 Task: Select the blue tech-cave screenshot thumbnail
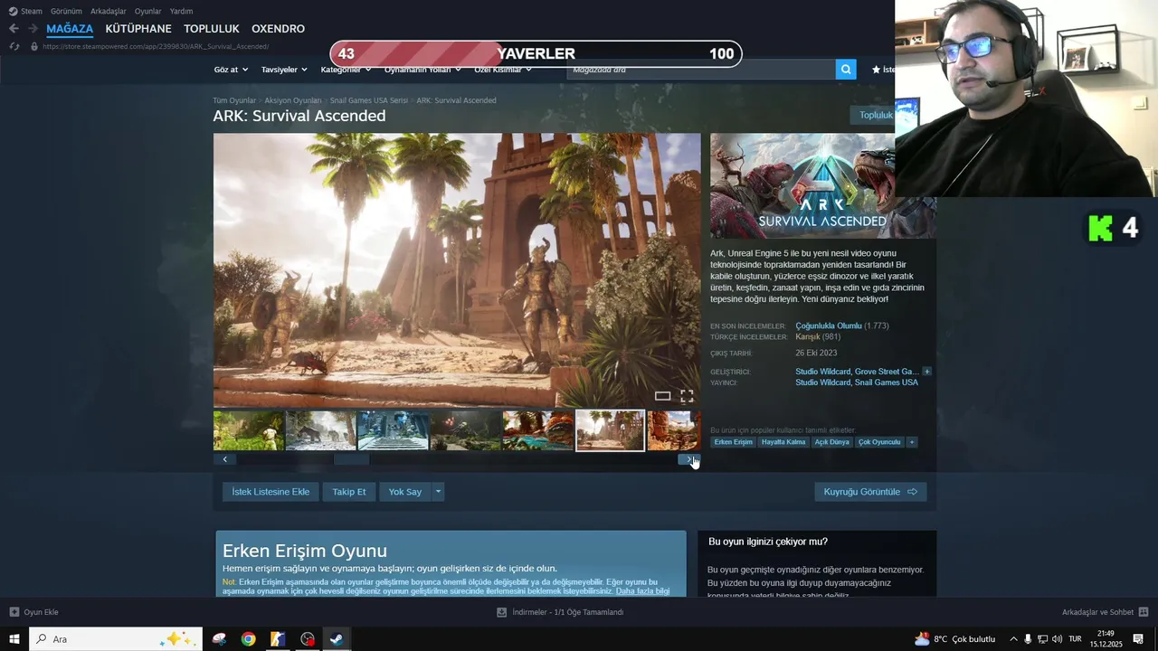(394, 430)
